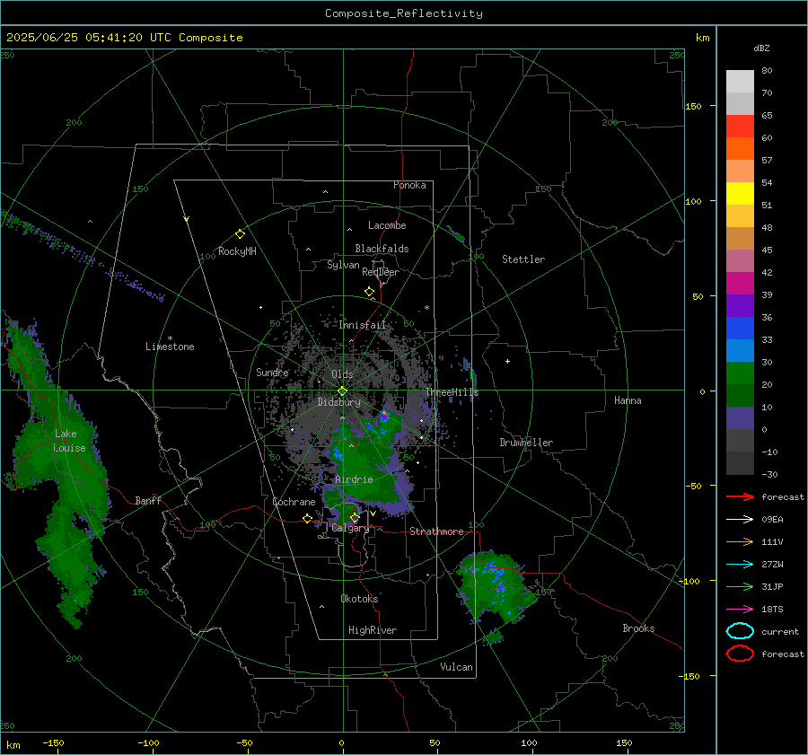The width and height of the screenshot is (808, 755).
Task: Select the bright green 30 dBZ swatch
Action: [740, 373]
